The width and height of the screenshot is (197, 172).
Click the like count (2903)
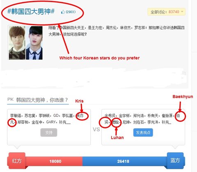tap(71, 12)
